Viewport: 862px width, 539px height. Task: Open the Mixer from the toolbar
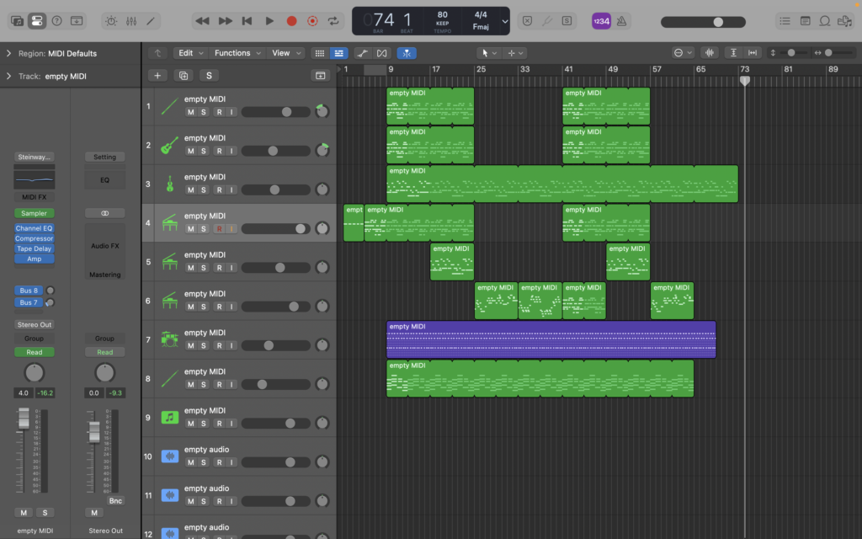[130, 20]
